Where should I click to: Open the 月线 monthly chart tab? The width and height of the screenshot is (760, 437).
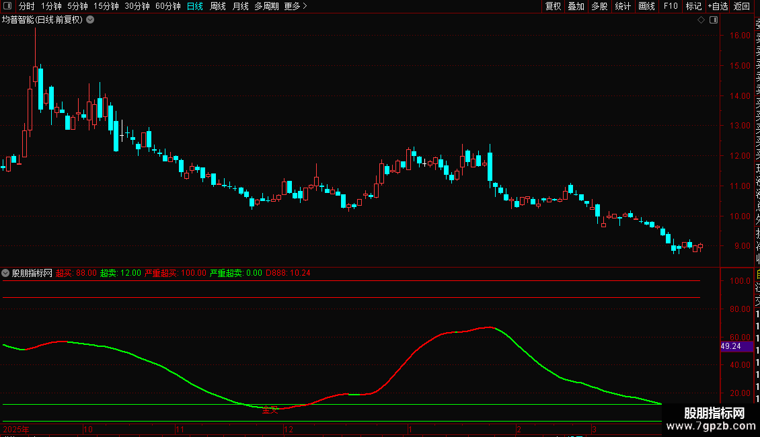click(240, 6)
